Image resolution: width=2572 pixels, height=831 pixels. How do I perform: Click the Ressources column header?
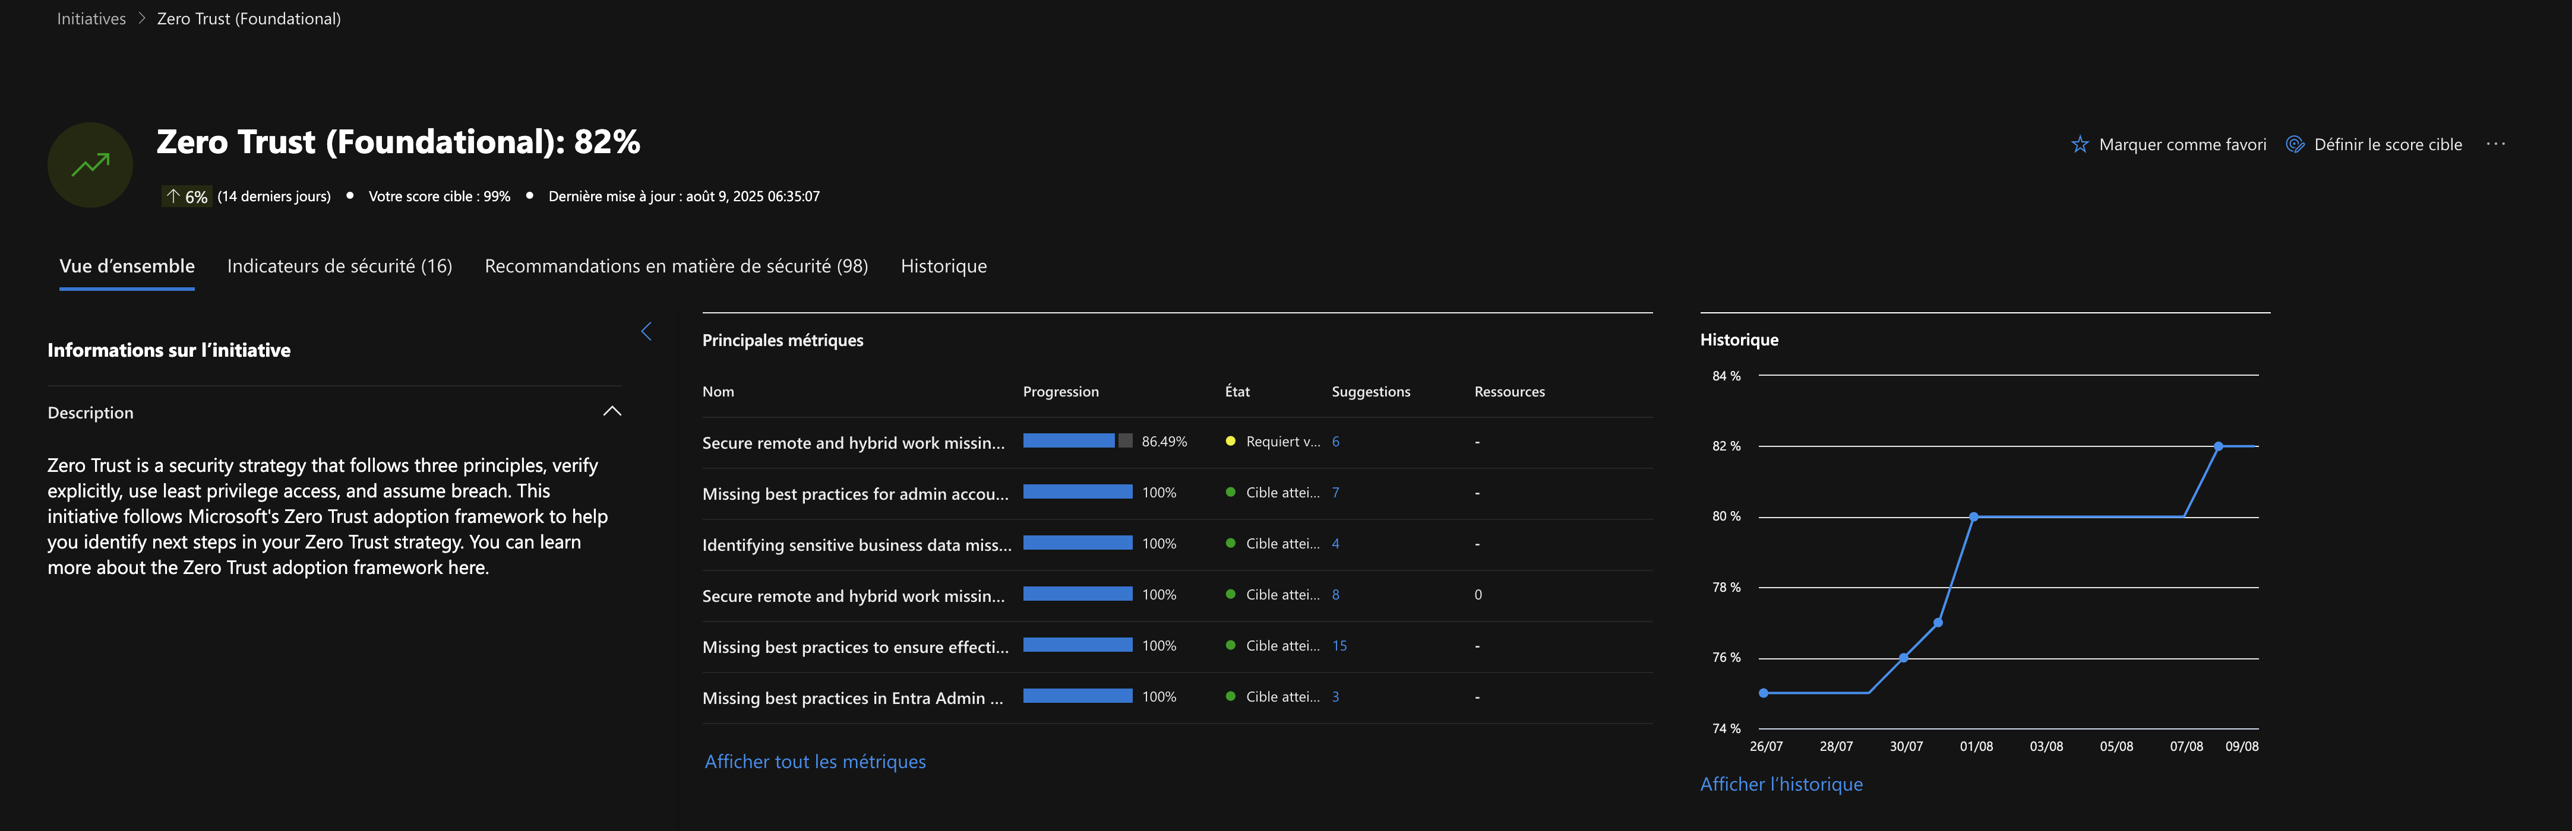click(1510, 392)
